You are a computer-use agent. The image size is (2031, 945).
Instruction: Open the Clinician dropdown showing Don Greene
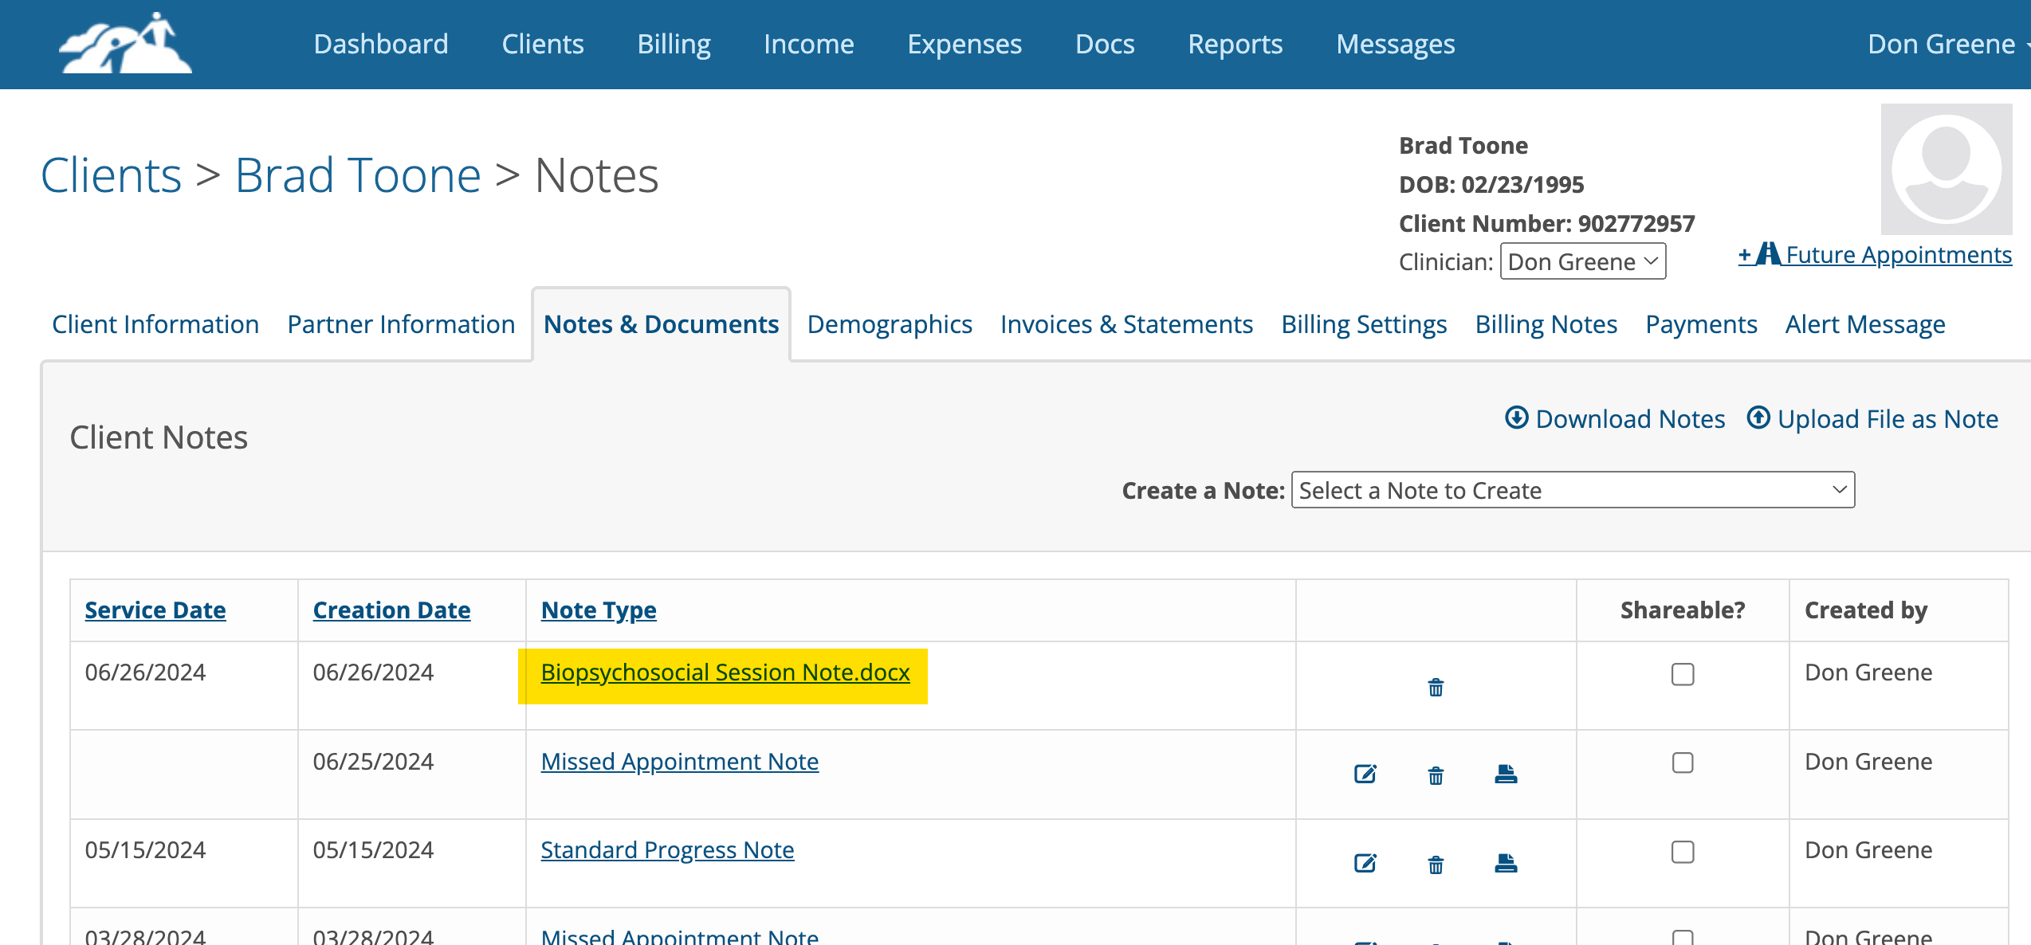[x=1582, y=261]
